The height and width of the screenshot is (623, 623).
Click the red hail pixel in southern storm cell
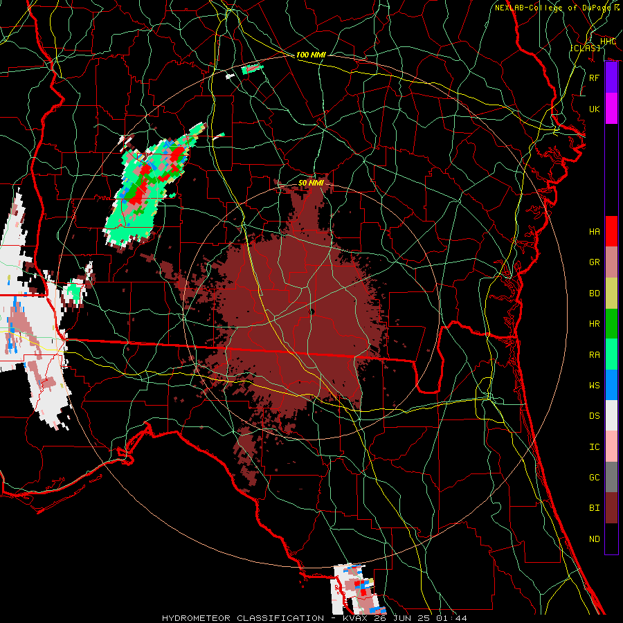(363, 593)
